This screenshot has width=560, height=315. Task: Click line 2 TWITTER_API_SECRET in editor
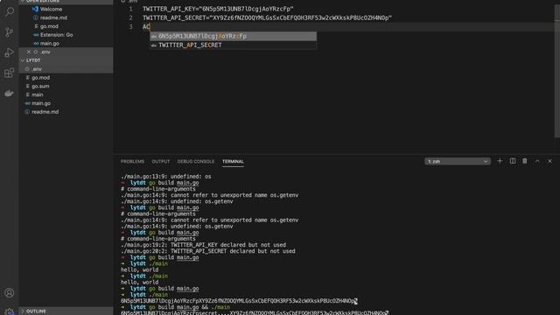(x=267, y=17)
